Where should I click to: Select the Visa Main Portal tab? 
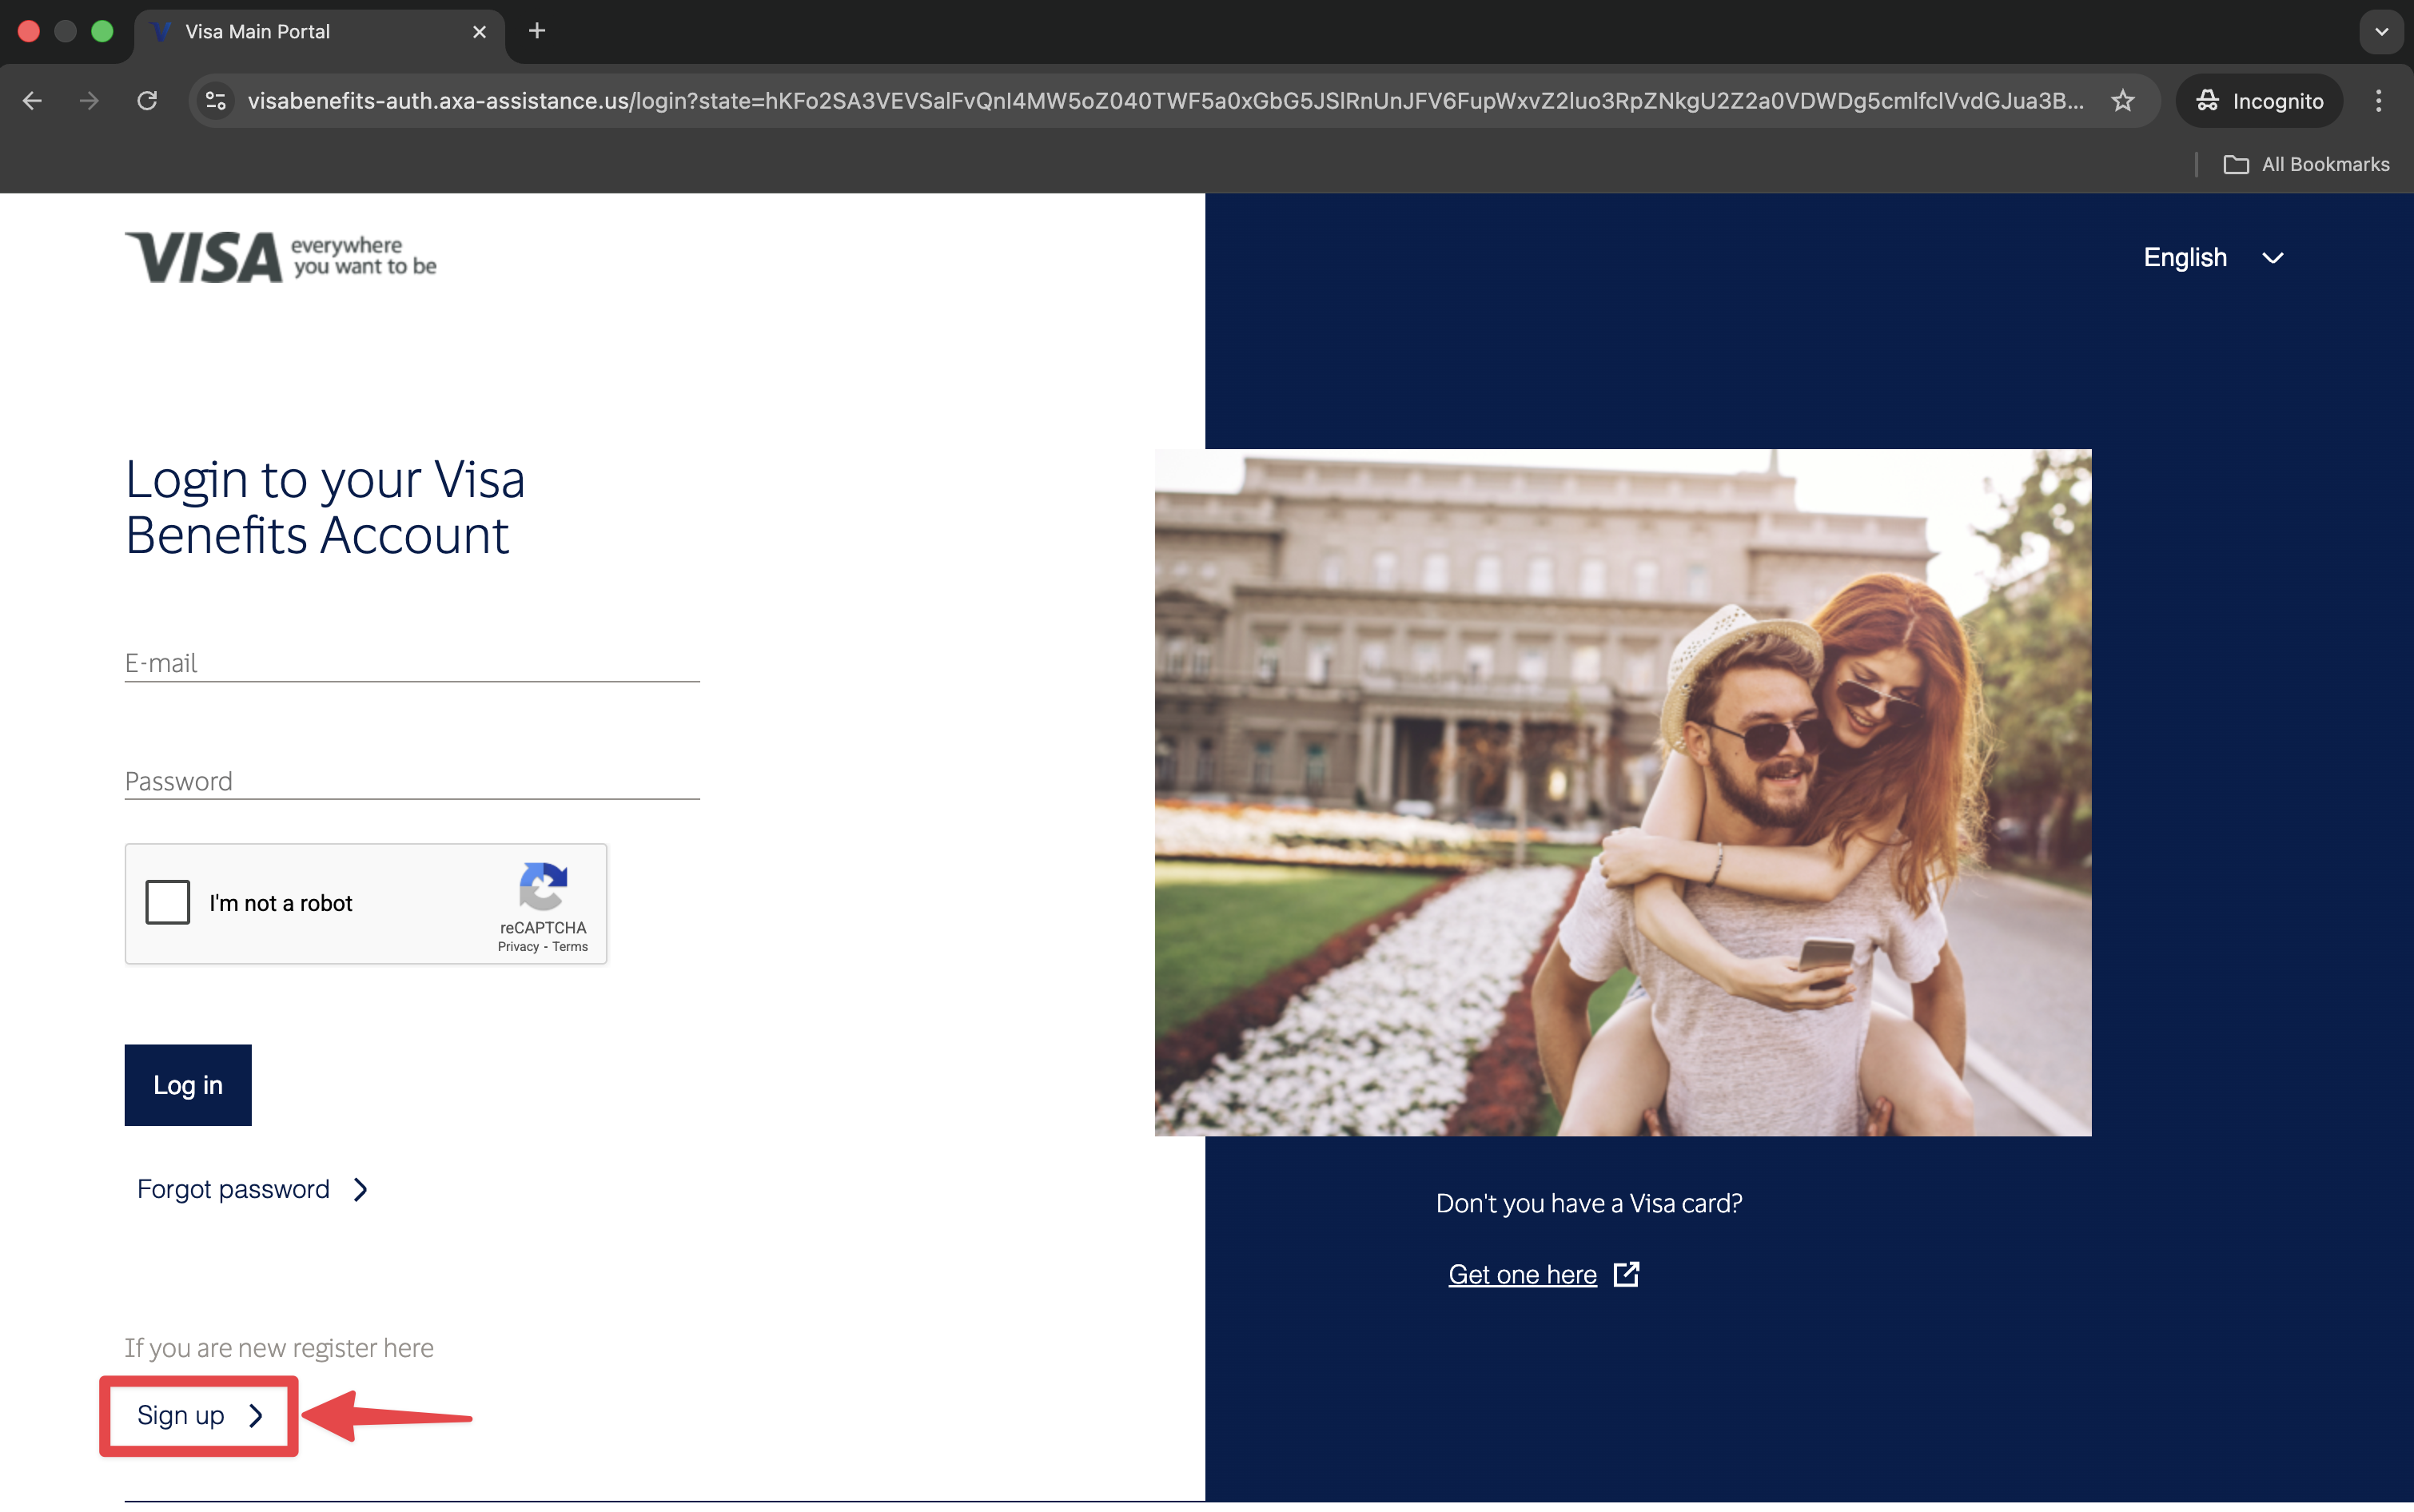(x=318, y=32)
